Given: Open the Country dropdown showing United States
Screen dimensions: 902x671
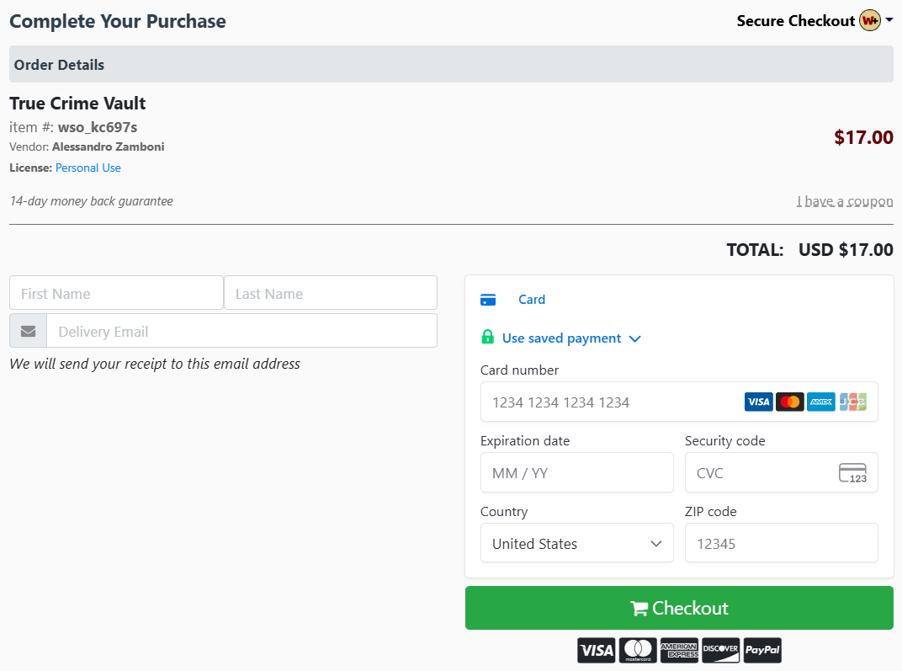Looking at the screenshot, I should 577,543.
